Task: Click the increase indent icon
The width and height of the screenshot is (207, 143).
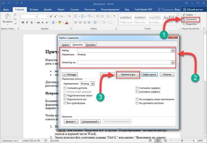Action: click(102, 16)
